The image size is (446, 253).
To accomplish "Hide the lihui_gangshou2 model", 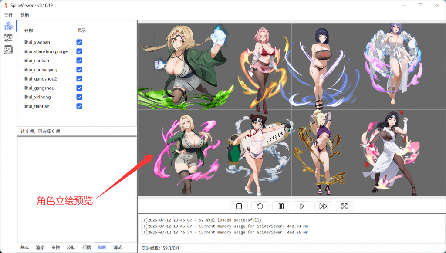I will click(x=79, y=78).
